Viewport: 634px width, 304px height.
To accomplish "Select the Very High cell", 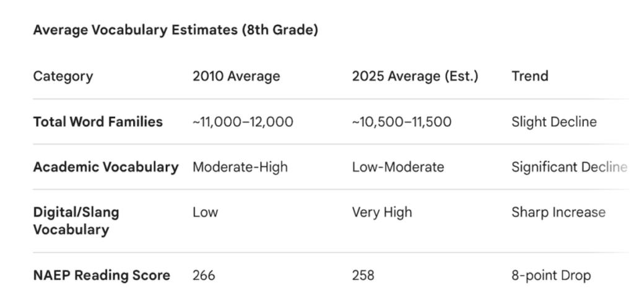I will [381, 212].
